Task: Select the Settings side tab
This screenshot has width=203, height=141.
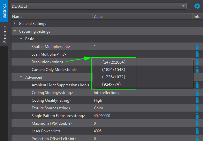Action: coord(4,12)
